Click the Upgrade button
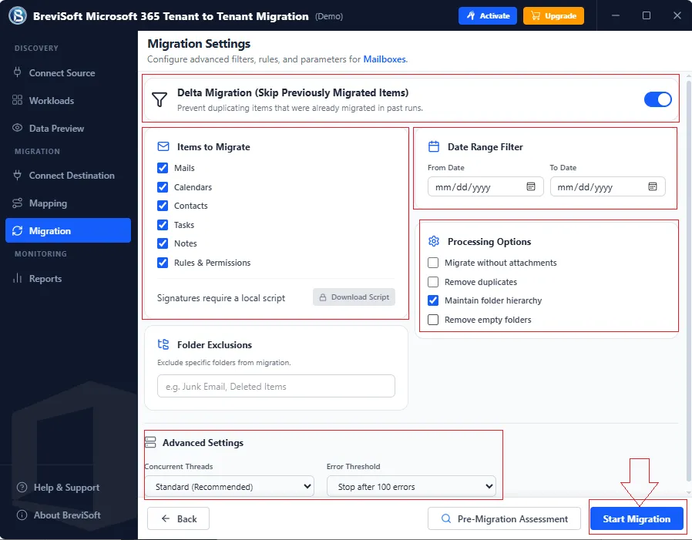Viewport: 692px width, 540px height. point(553,16)
